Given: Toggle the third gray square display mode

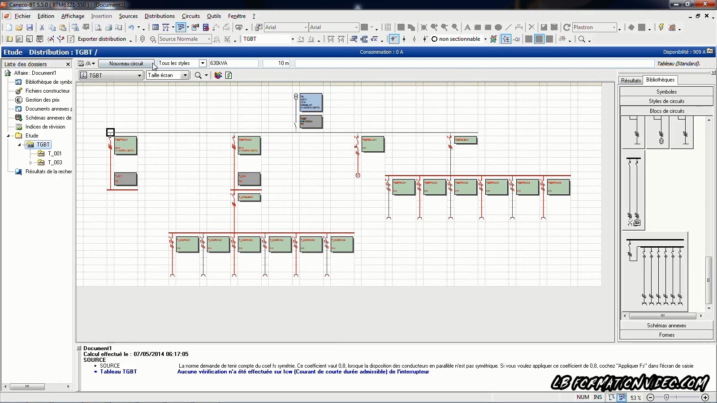Looking at the screenshot, I should (549, 39).
